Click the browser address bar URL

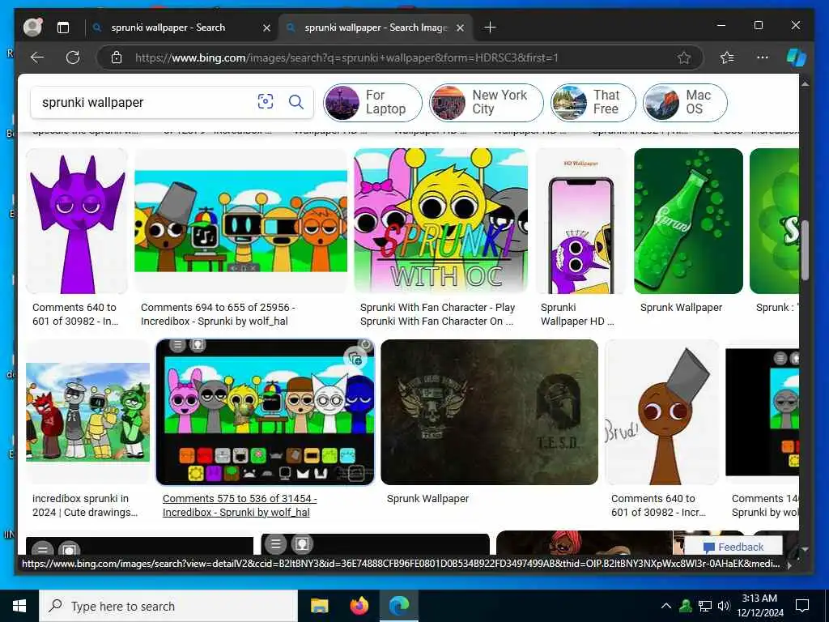(346, 58)
